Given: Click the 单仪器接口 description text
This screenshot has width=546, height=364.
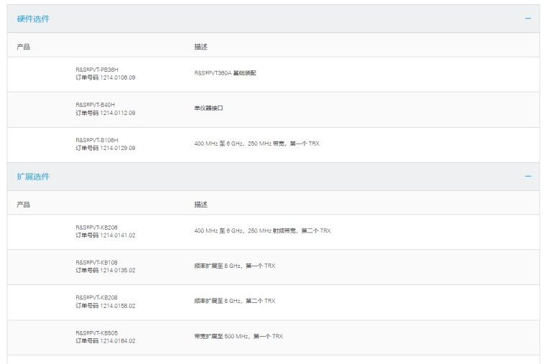Looking at the screenshot, I should (x=209, y=108).
